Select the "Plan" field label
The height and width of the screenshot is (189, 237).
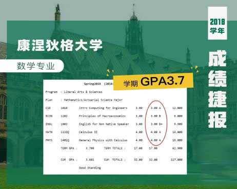(49, 100)
